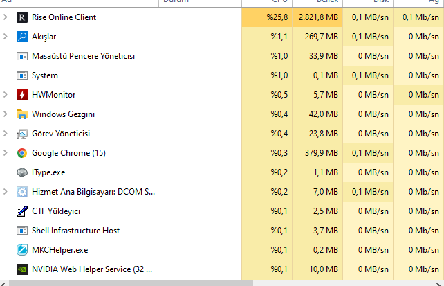Viewport: 444px width, 286px height.
Task: Select Hizmet Ana Bilgisayarı: DCOM name
Action: [x=93, y=192]
